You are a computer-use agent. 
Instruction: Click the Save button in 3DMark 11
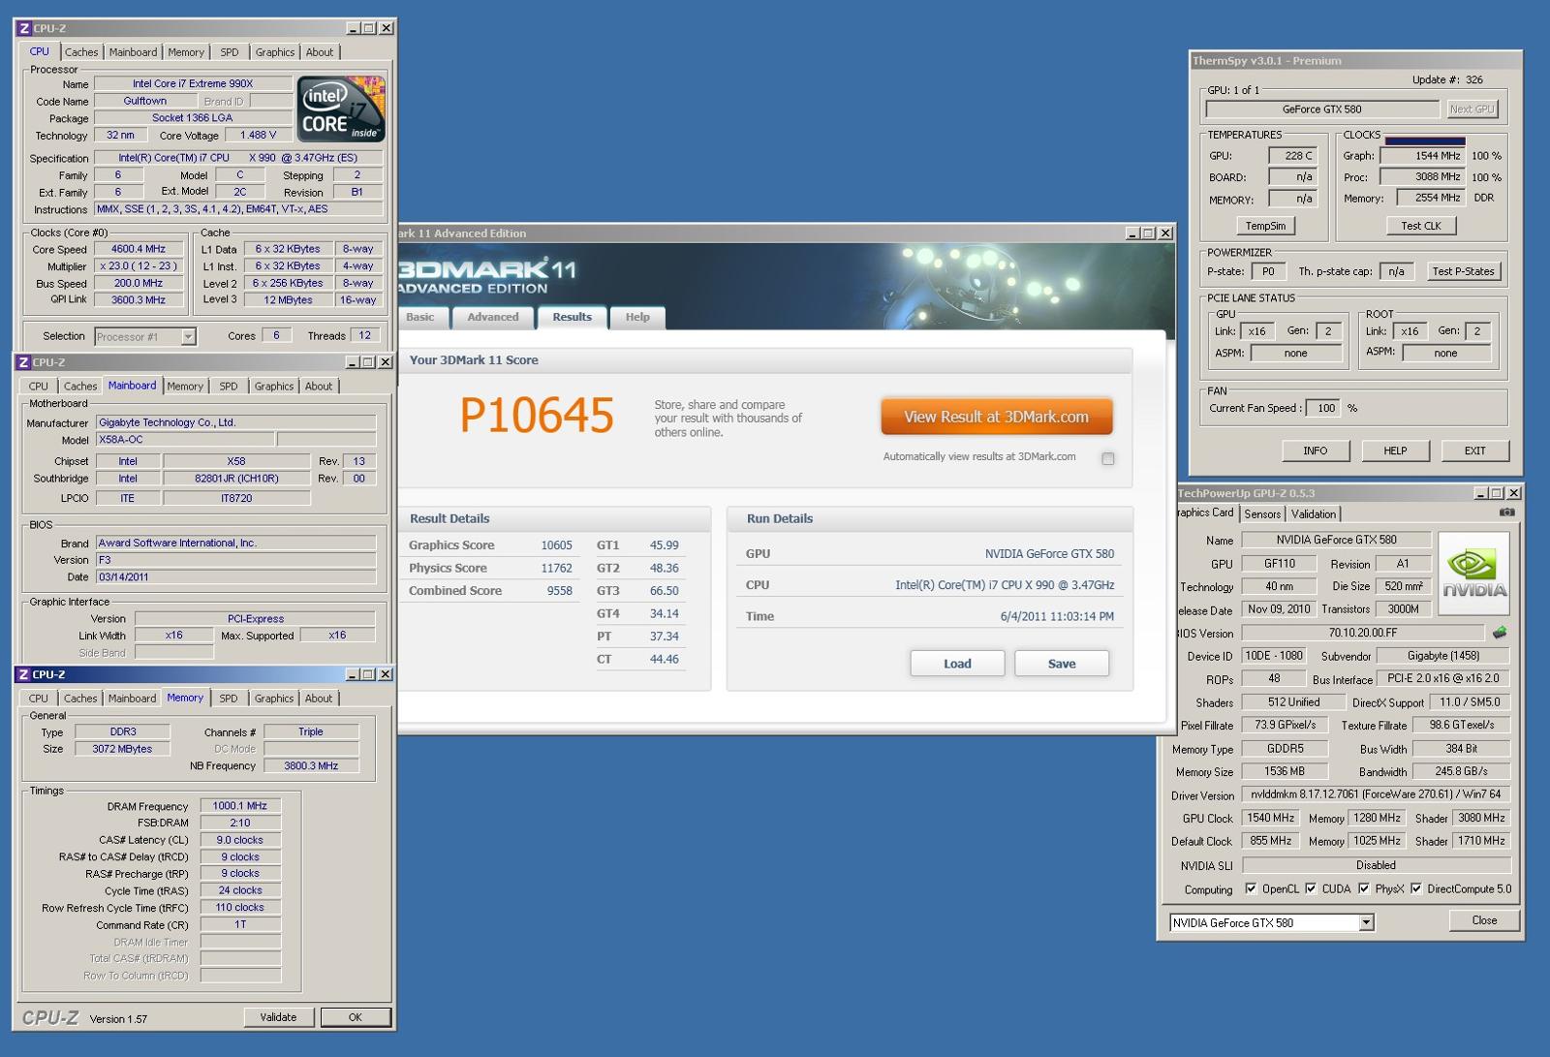[x=1062, y=664]
